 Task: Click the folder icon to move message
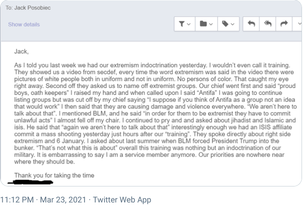(x=203, y=24)
